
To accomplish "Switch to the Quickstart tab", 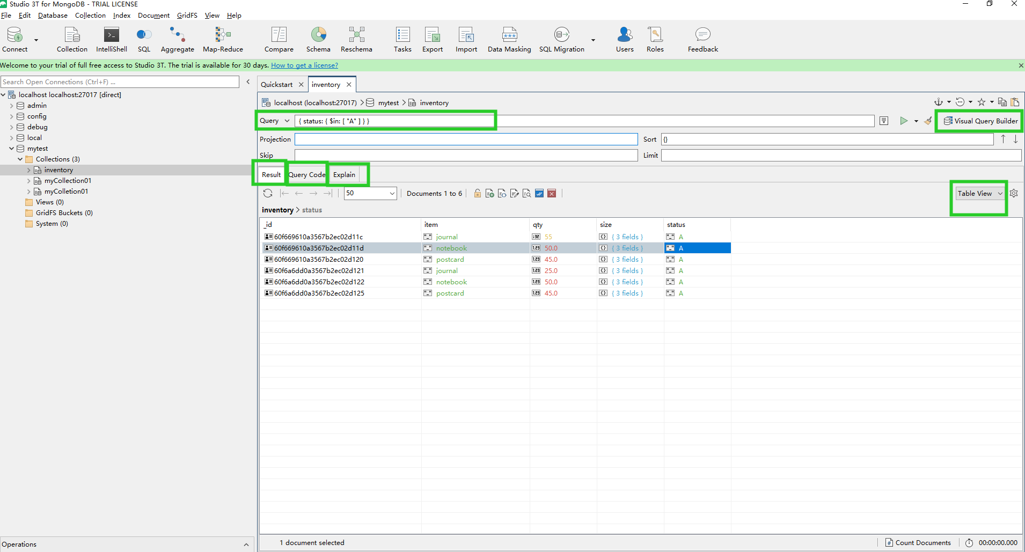I will (x=276, y=84).
